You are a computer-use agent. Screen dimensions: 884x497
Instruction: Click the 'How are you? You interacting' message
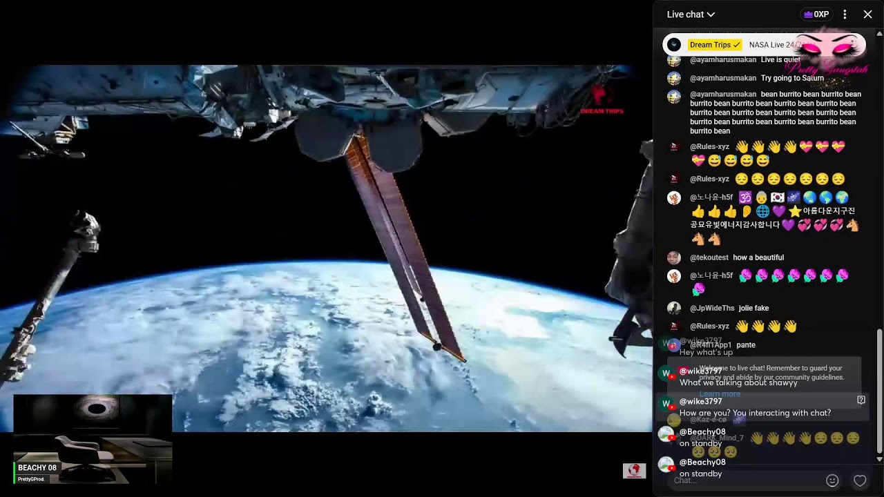(x=755, y=413)
